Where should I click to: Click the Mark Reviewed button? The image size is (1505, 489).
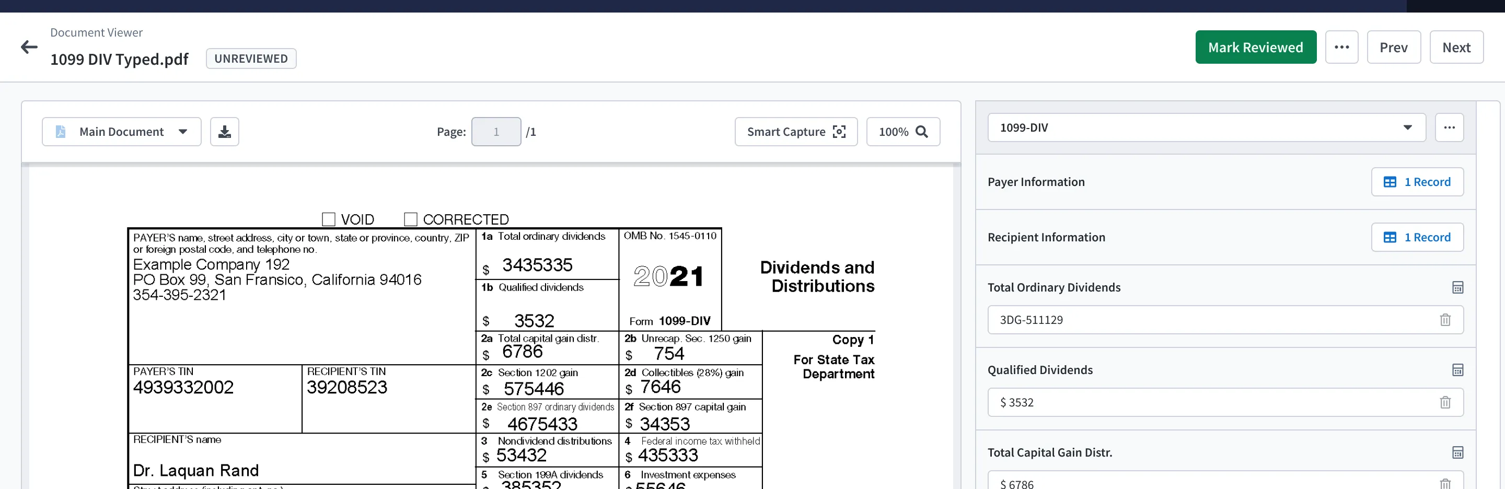pyautogui.click(x=1255, y=48)
